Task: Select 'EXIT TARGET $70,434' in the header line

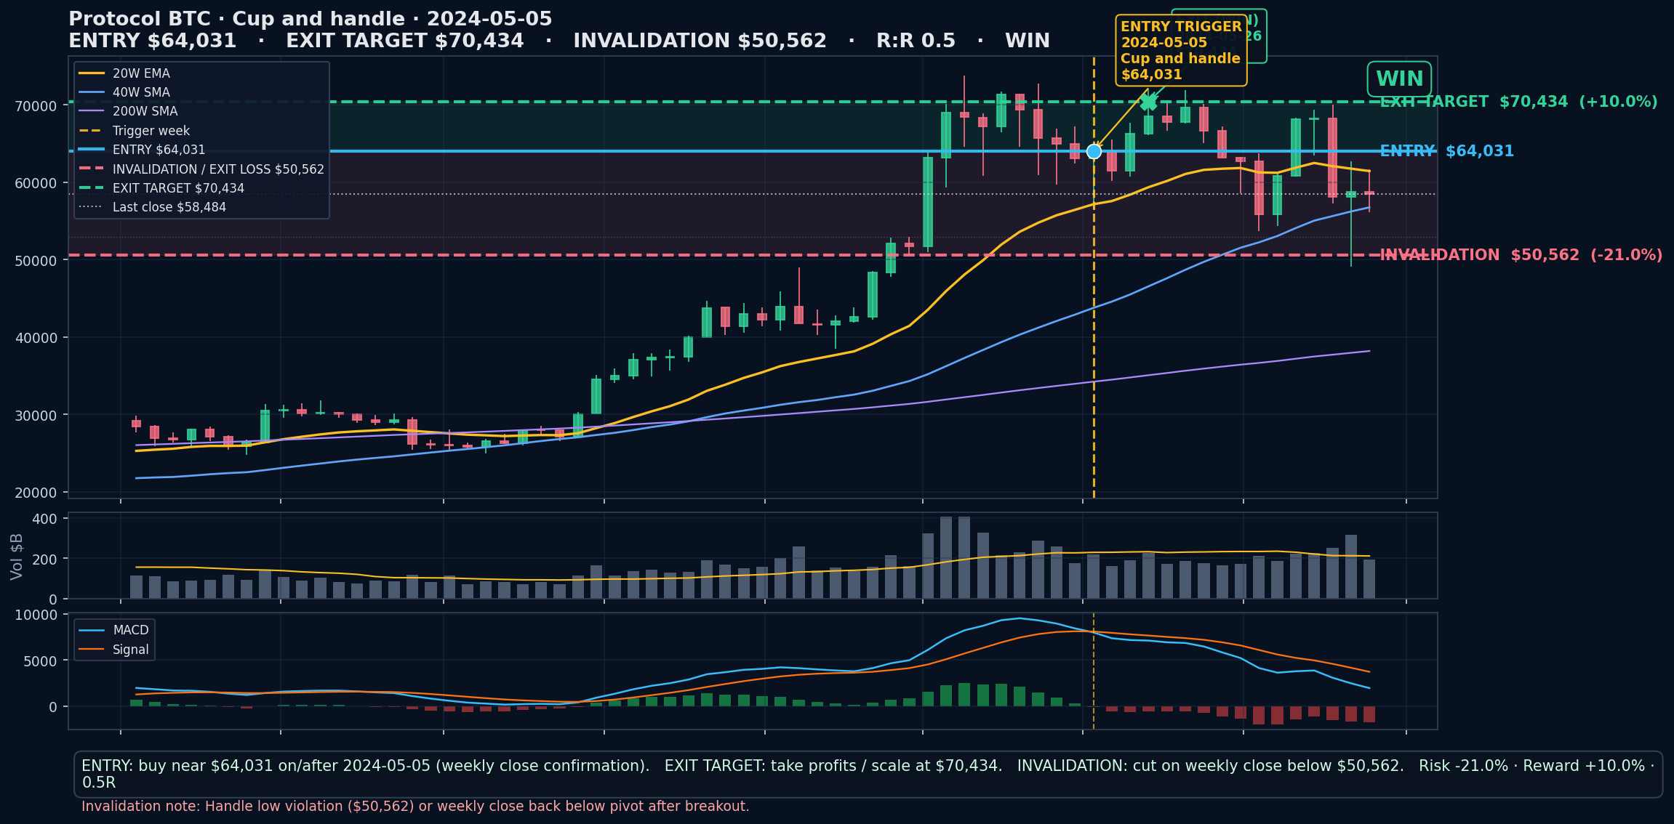Action: click(405, 41)
